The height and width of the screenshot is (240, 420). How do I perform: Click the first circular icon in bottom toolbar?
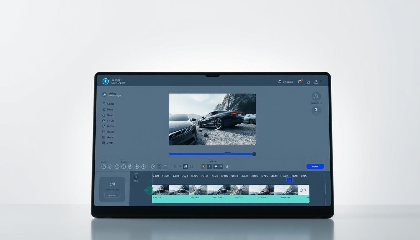103,167
